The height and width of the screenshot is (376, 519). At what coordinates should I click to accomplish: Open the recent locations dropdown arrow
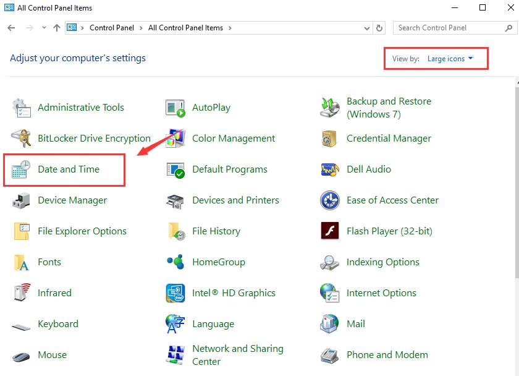tap(44, 28)
